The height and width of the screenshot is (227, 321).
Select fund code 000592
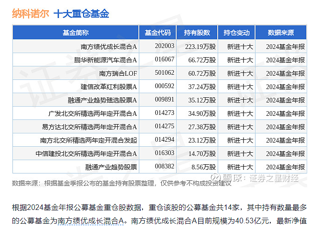164,86
